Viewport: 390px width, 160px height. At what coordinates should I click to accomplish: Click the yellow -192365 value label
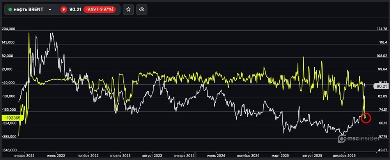(12, 118)
